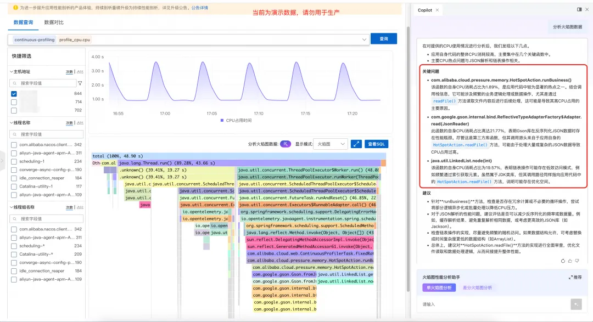Click the Copilot panel layout toggle icon

point(579,9)
